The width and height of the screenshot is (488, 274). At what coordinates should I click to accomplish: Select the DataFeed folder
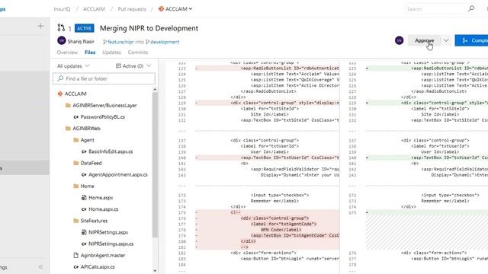88,163
